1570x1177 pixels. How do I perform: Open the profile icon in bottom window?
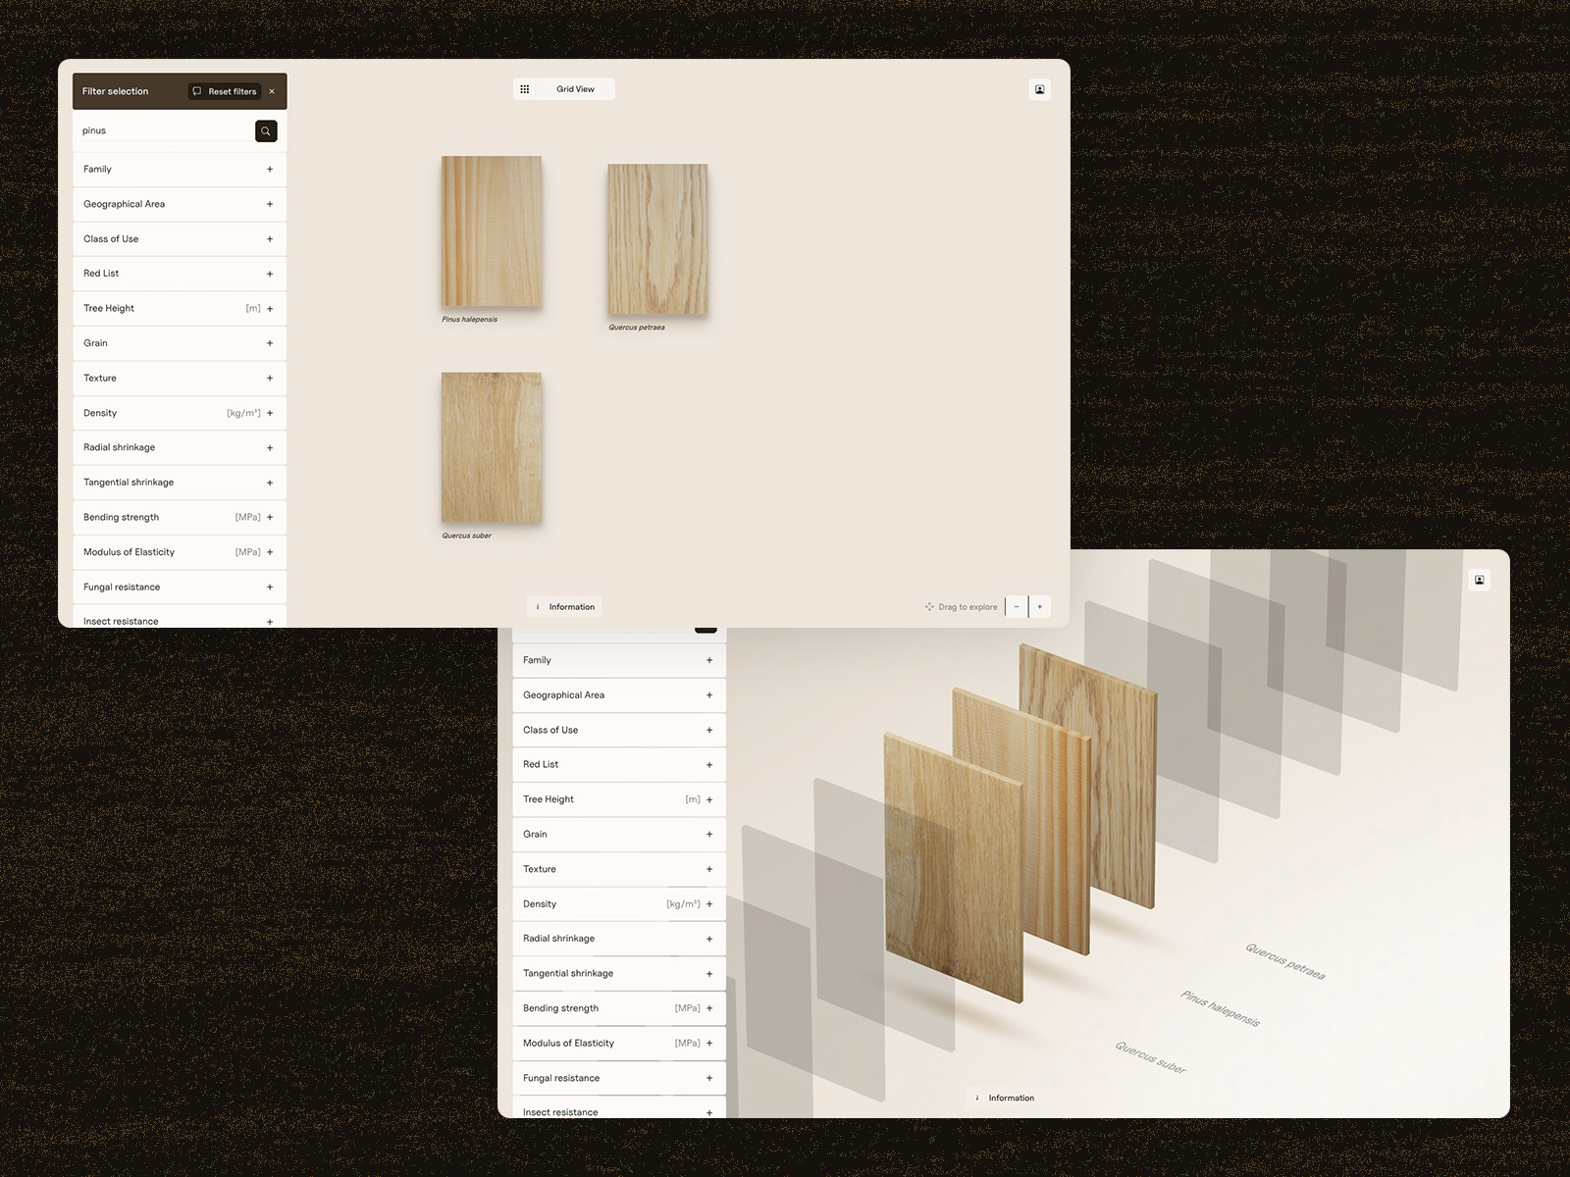tap(1480, 580)
